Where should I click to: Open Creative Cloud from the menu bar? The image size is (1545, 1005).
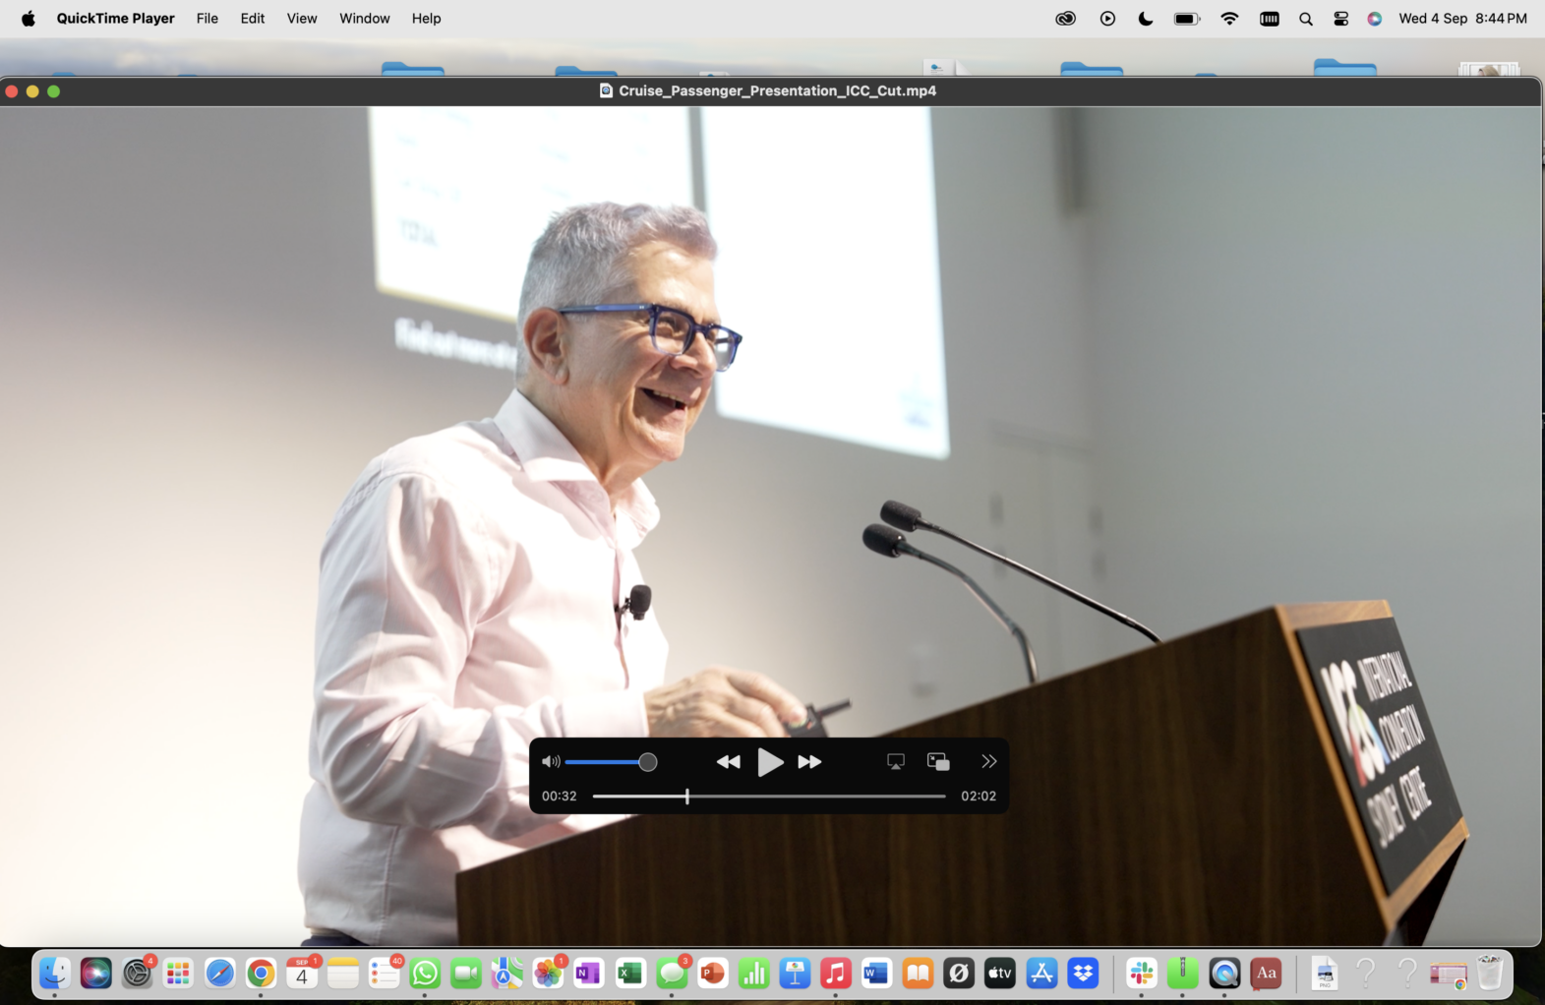click(x=1066, y=19)
